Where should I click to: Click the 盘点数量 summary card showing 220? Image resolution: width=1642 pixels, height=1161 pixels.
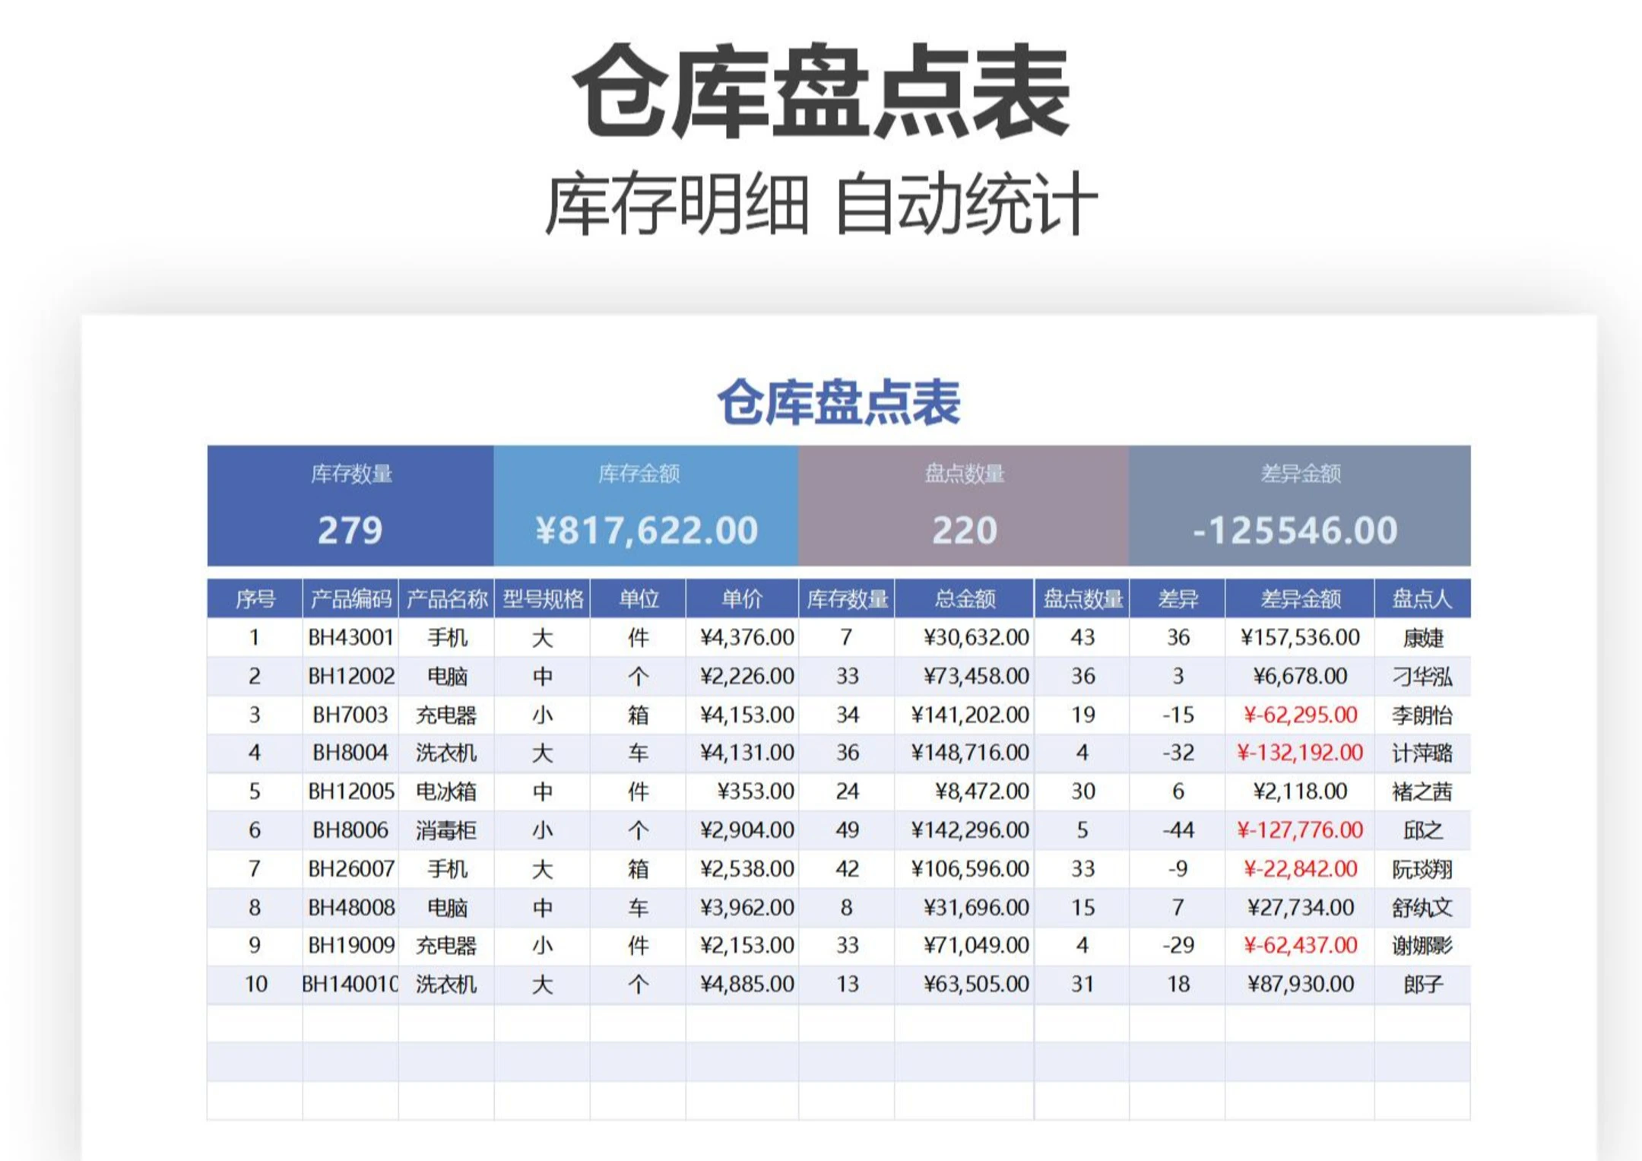coord(963,506)
